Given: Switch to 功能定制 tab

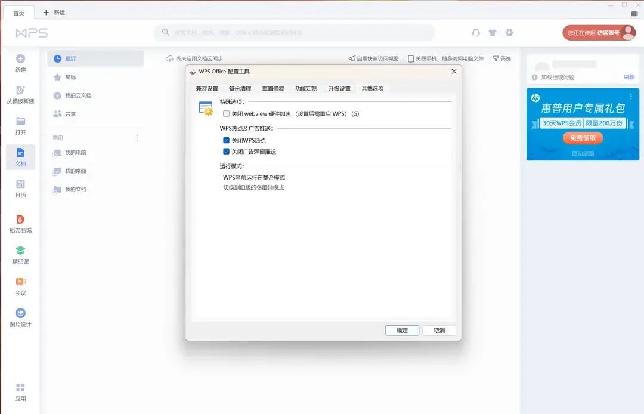Looking at the screenshot, I should tap(306, 88).
